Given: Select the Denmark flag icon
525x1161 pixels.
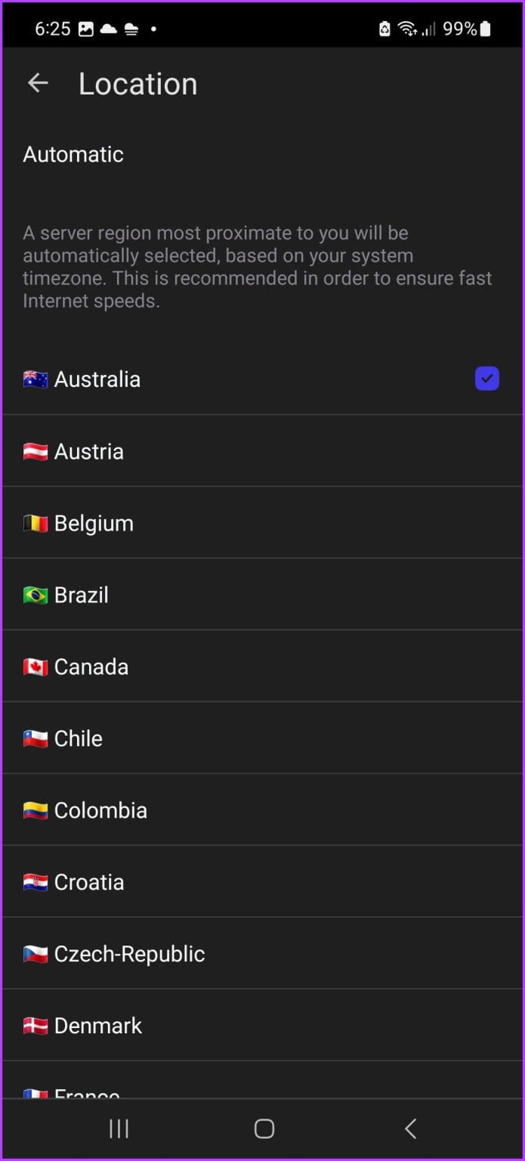Looking at the screenshot, I should [34, 1025].
